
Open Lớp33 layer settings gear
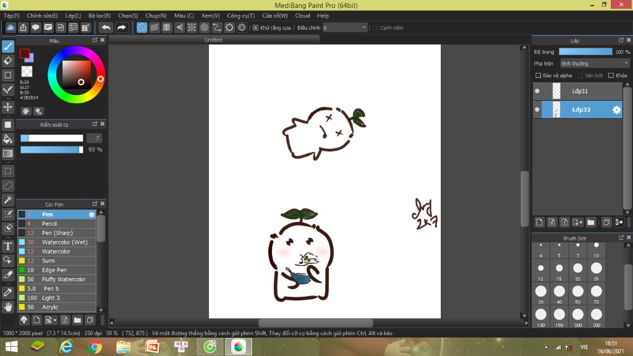click(616, 110)
